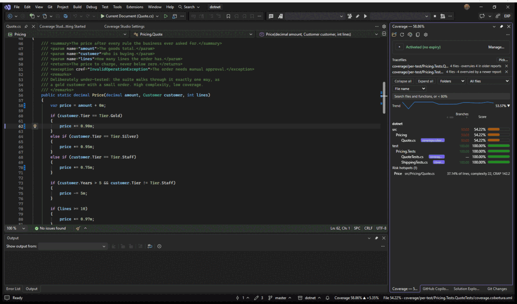The width and height of the screenshot is (517, 304).
Task: Click the clock timestamp icon in Output toolbar
Action: (159, 246)
